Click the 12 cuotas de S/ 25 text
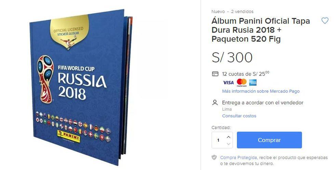The height and width of the screenshot is (170, 335). coord(245,74)
